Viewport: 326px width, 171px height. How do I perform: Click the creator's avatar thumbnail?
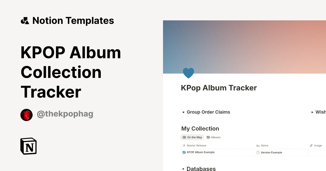click(x=27, y=115)
